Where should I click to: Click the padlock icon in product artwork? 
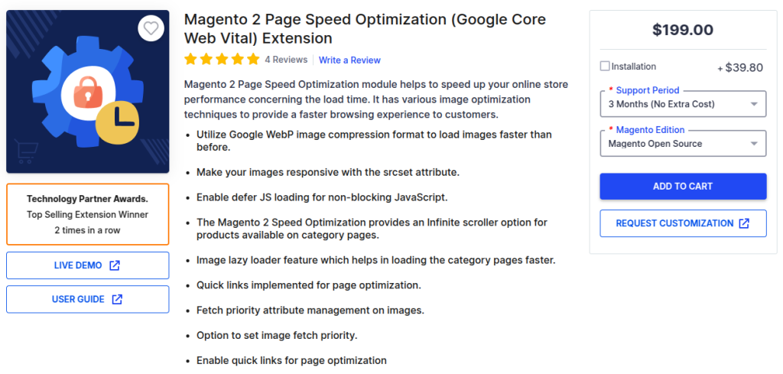[88, 92]
